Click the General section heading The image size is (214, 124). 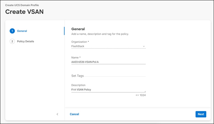click(x=78, y=29)
